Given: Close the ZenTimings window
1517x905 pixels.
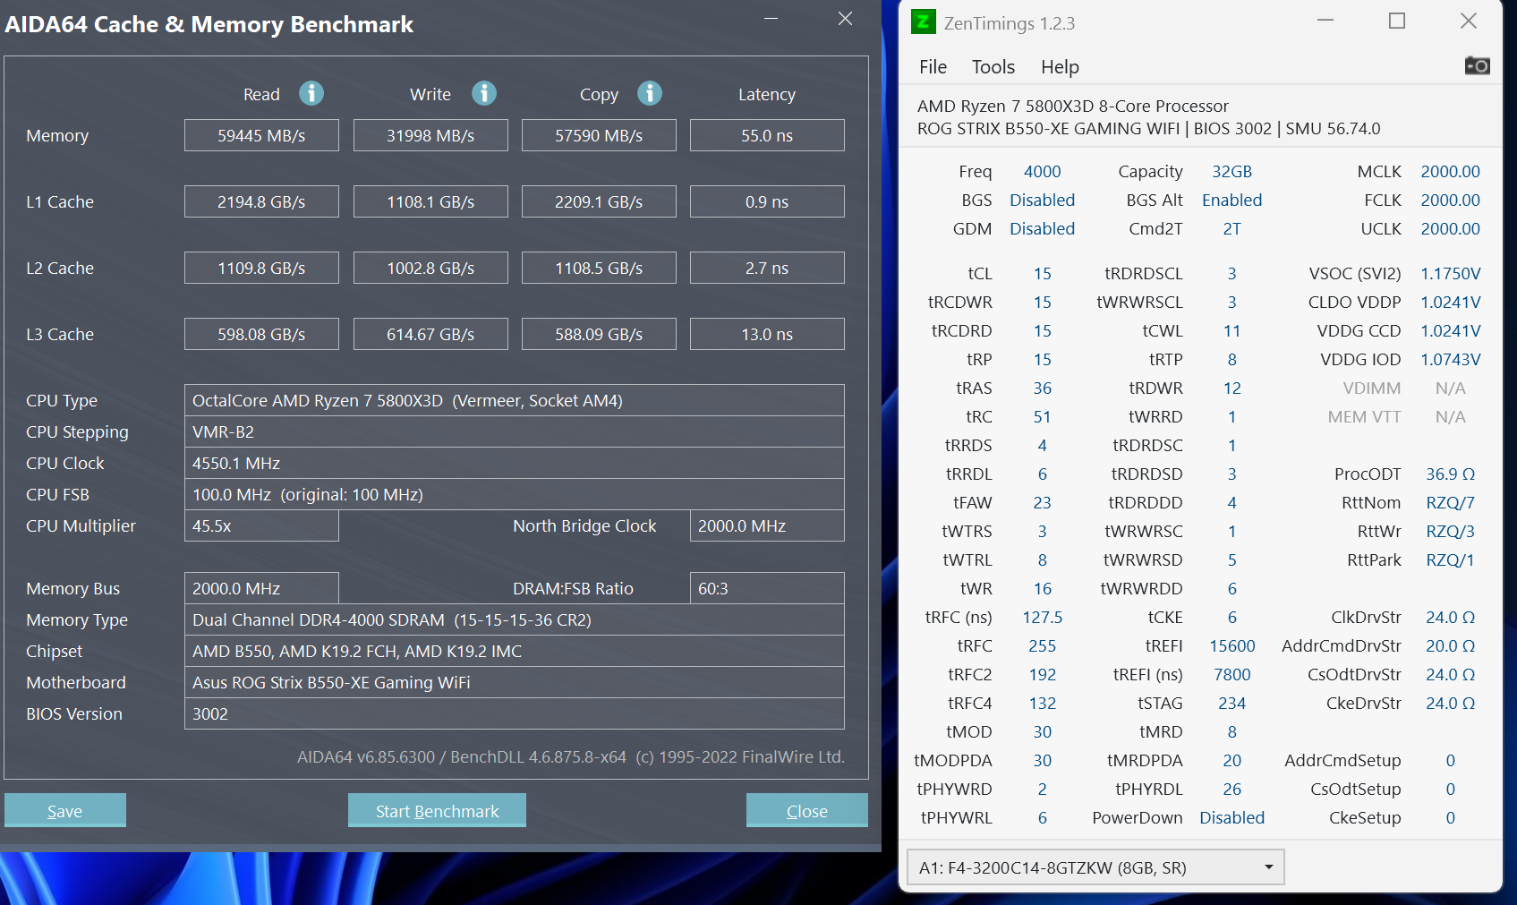Looking at the screenshot, I should pyautogui.click(x=1469, y=21).
